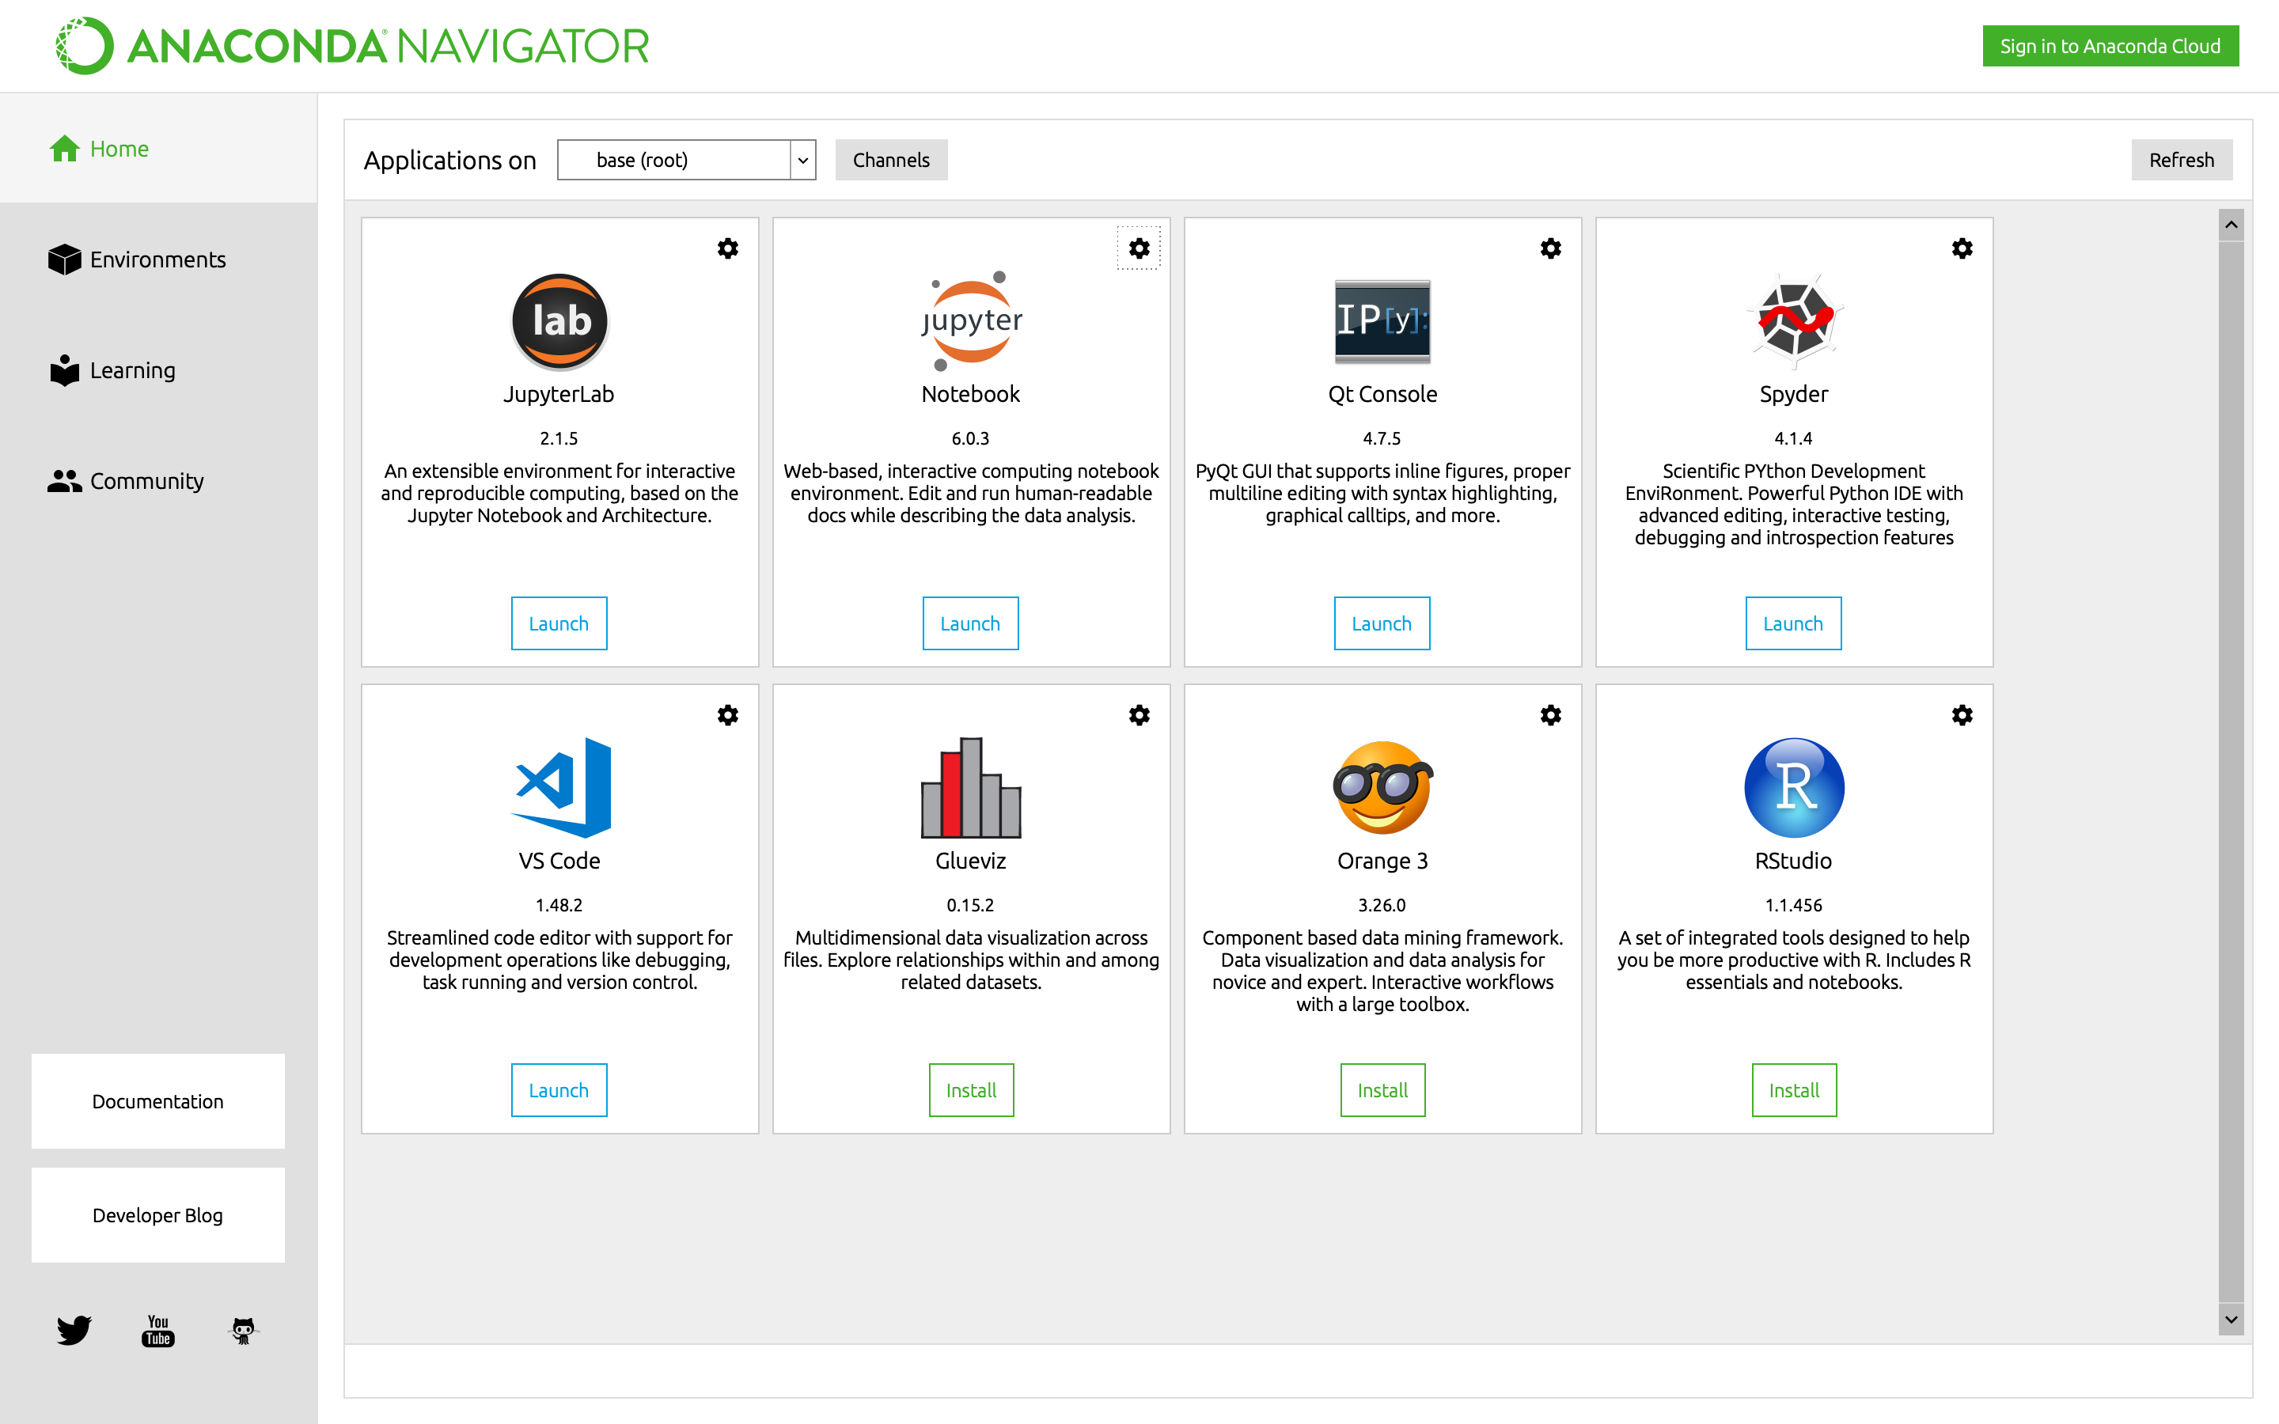Click the Spyder tile settings gear
This screenshot has height=1424, width=2279.
pyautogui.click(x=1962, y=248)
